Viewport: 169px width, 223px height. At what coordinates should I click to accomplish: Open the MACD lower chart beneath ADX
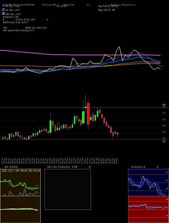click(20, 209)
